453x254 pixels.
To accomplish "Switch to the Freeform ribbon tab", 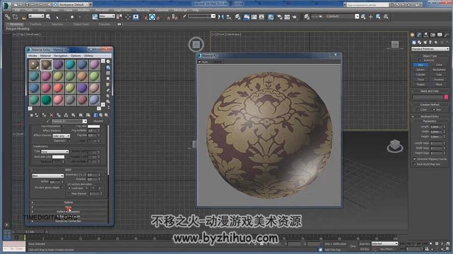I will [x=36, y=24].
